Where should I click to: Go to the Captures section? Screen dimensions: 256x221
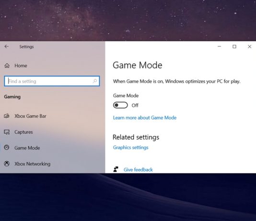pos(23,132)
